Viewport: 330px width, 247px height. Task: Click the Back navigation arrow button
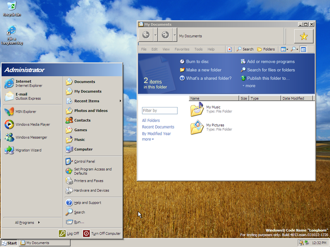click(x=146, y=35)
